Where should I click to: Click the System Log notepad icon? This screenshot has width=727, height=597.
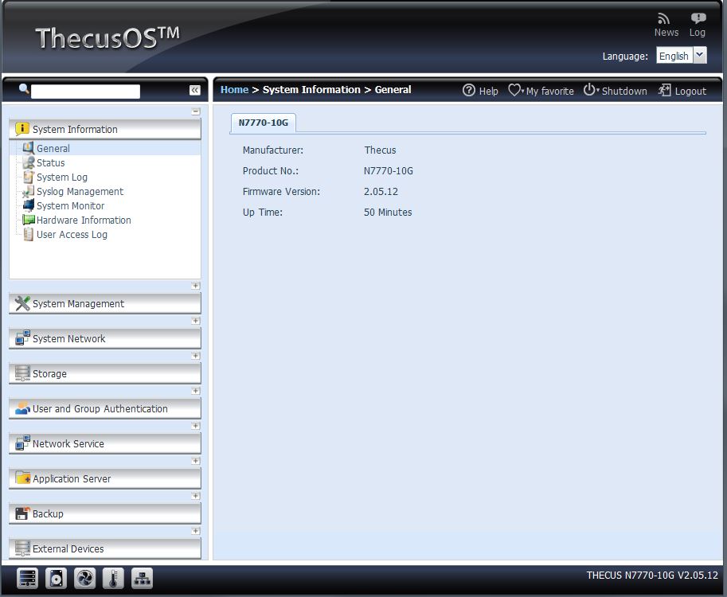pyautogui.click(x=29, y=177)
